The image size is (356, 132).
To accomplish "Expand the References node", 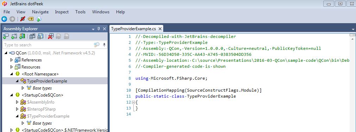I will 12,60.
